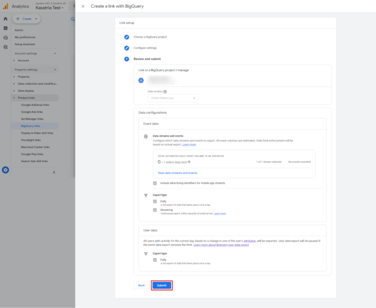The height and width of the screenshot is (308, 376).
Task: Open the attributes link in User data
Action: pyautogui.click(x=249, y=241)
